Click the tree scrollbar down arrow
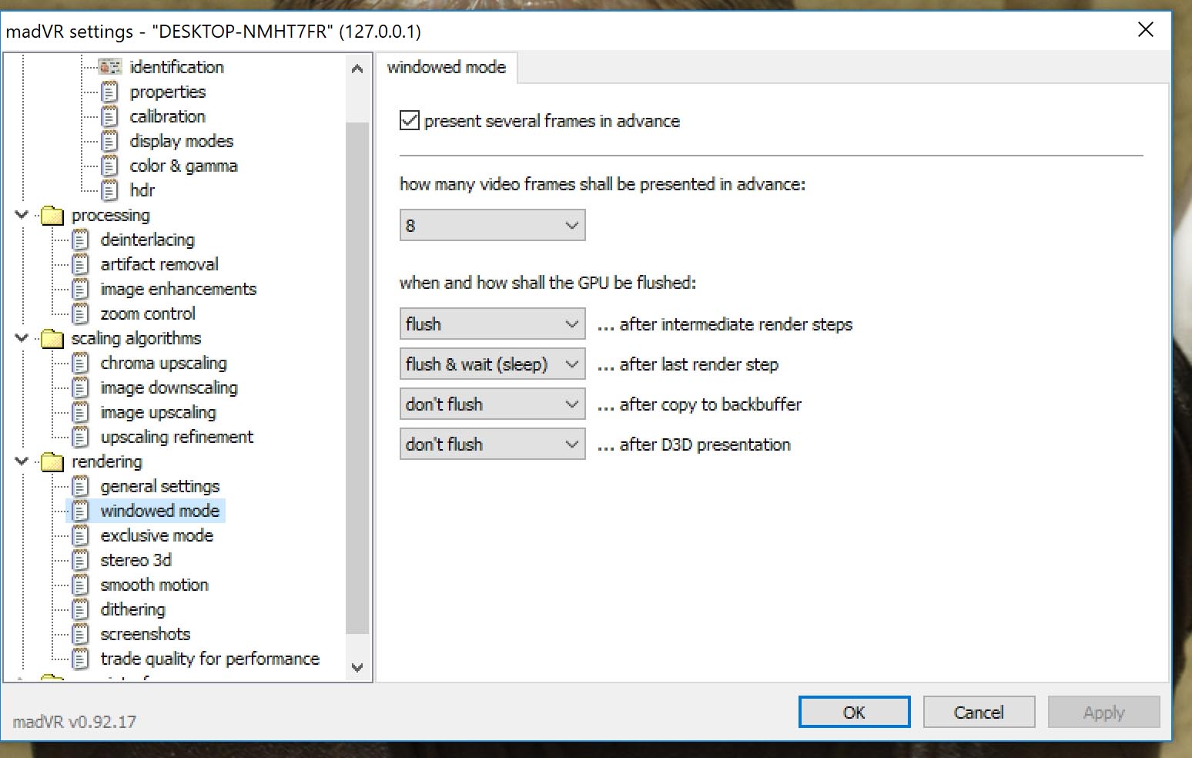Viewport: 1192px width, 758px height. click(357, 667)
